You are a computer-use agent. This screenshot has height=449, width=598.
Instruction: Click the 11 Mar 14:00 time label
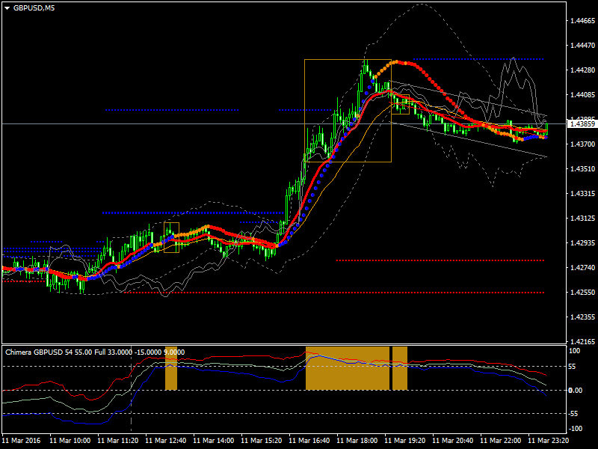[214, 441]
